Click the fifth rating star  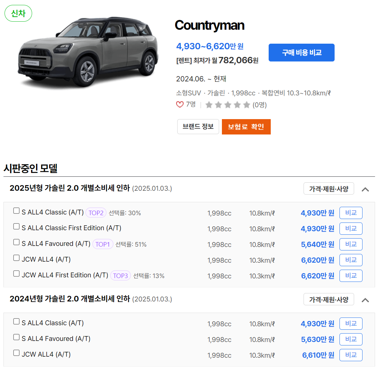246,105
